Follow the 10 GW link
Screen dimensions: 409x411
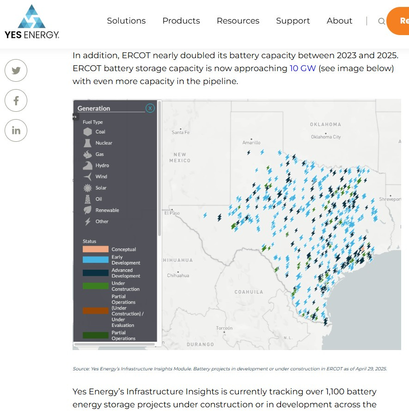point(303,68)
